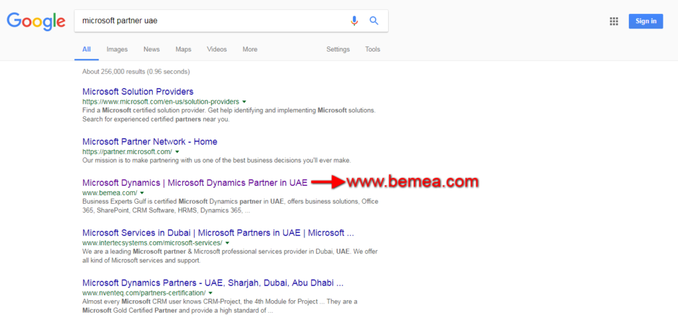Open the Microsoft Dynamics Partners - UAE, Sharjah result
The height and width of the screenshot is (328, 678).
click(x=213, y=282)
